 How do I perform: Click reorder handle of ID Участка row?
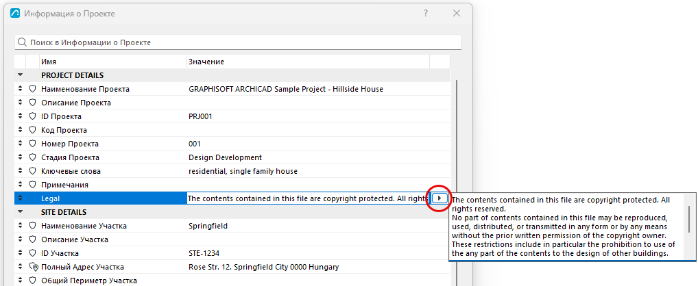[20, 253]
